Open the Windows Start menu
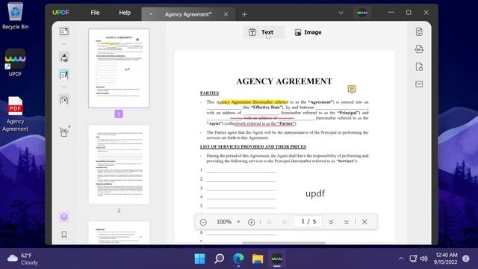478x269 pixels. click(x=200, y=259)
